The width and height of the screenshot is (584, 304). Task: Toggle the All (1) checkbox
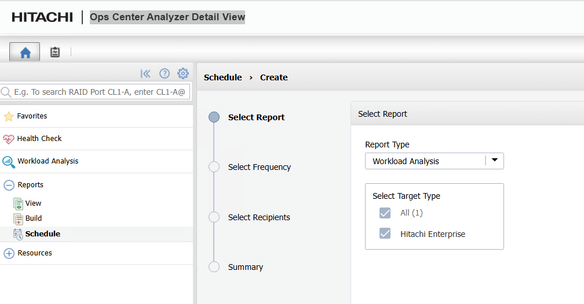pos(385,213)
